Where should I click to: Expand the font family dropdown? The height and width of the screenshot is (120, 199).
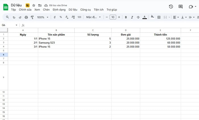93,17
